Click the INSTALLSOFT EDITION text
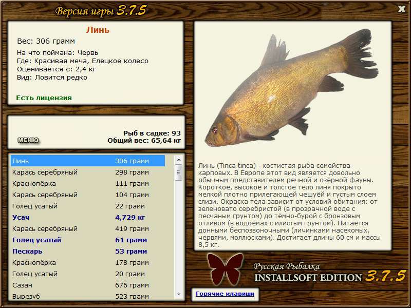Image resolution: width=411 pixels, height=308 pixels. (x=308, y=278)
